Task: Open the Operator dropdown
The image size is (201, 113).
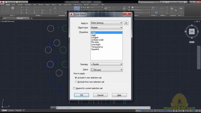Action: click(x=106, y=64)
